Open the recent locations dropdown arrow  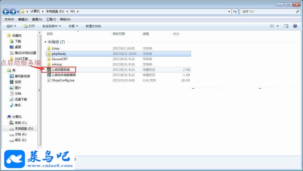coord(18,12)
